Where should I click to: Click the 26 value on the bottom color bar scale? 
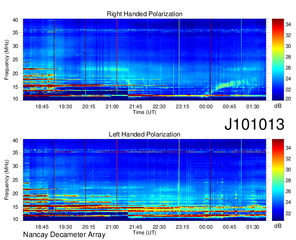288,192
